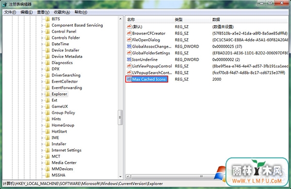
Task: Click the BITS folder icon
Action: point(48,19)
